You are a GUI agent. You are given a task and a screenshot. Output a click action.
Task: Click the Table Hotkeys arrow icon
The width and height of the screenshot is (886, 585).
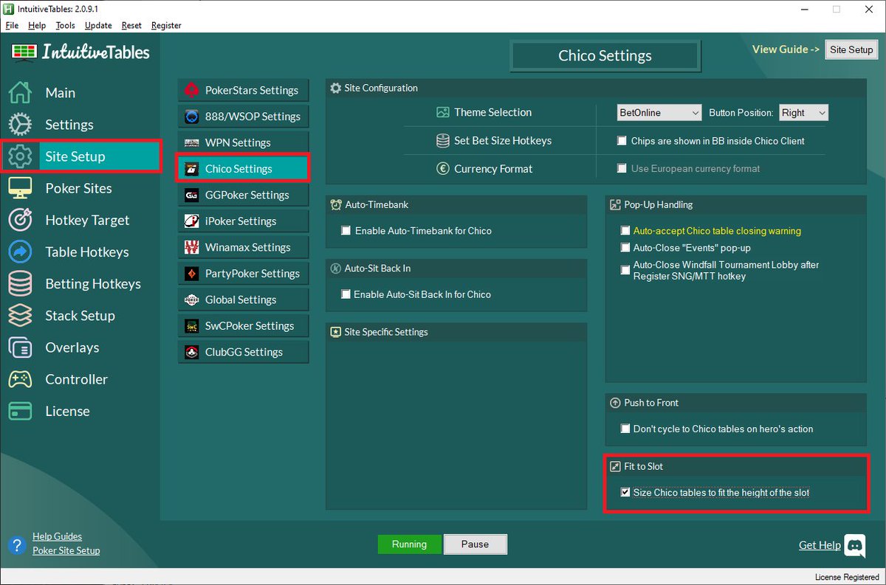pyautogui.click(x=20, y=252)
